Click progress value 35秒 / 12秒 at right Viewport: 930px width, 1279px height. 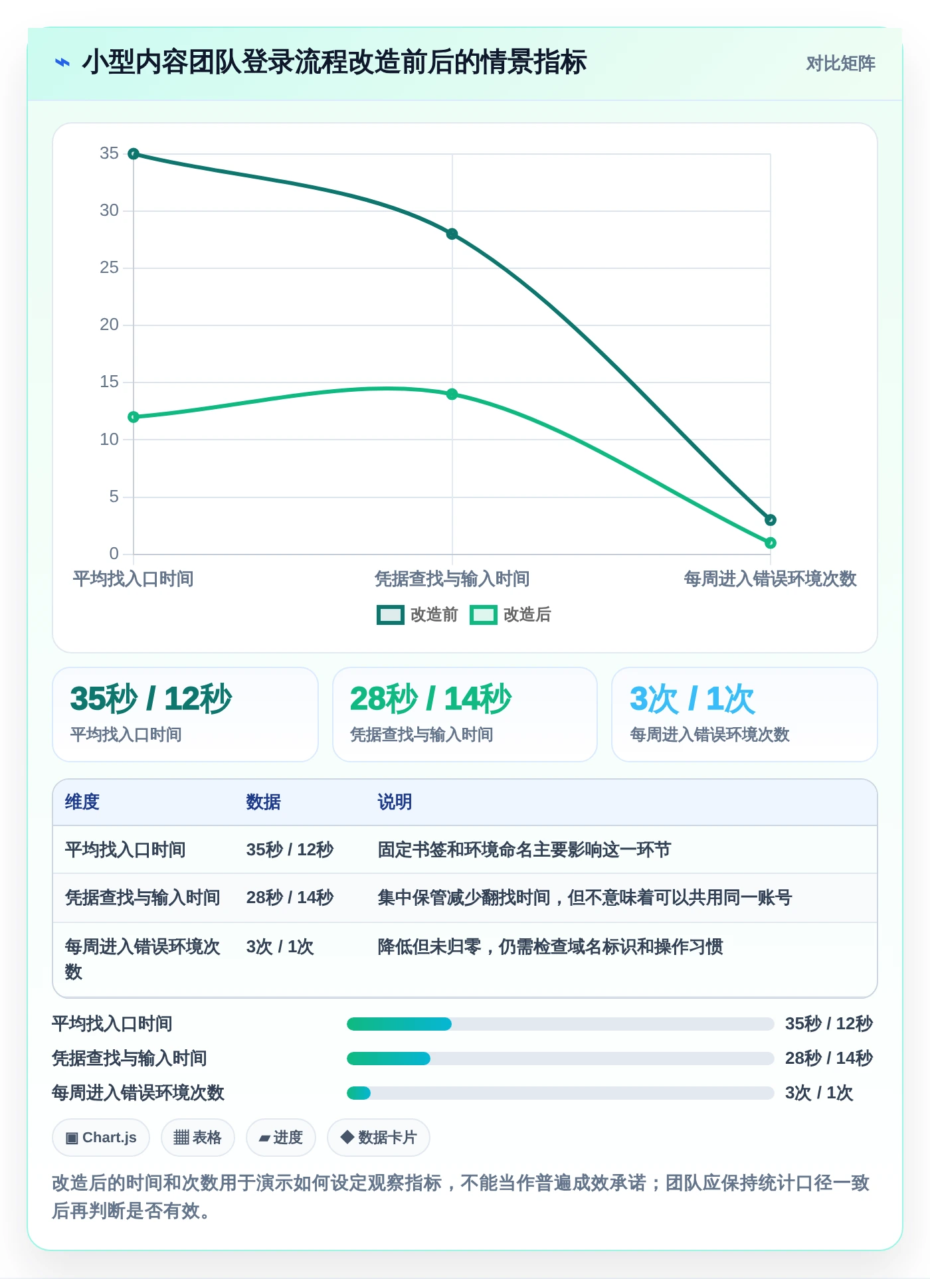click(x=829, y=1024)
